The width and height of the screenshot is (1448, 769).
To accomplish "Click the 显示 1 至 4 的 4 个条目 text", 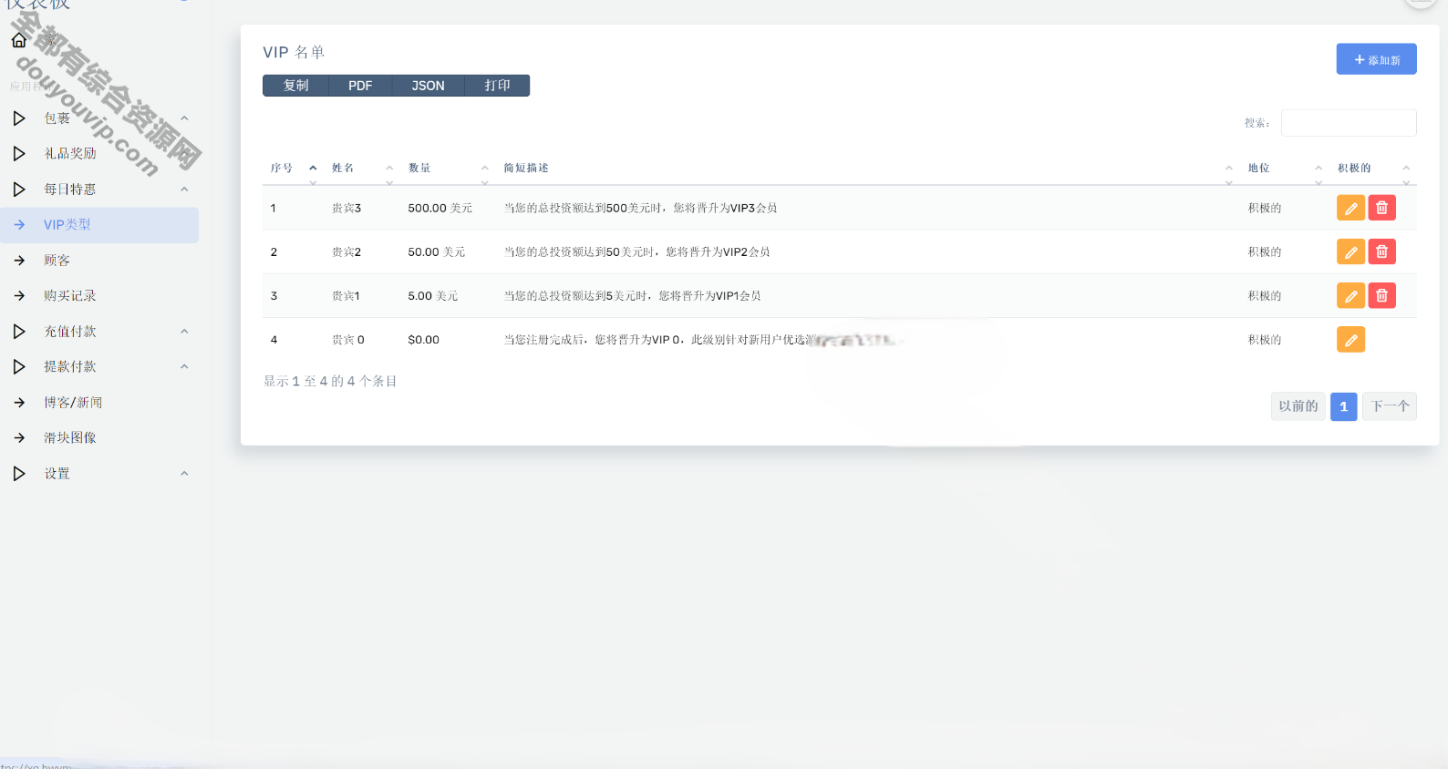I will tap(331, 381).
